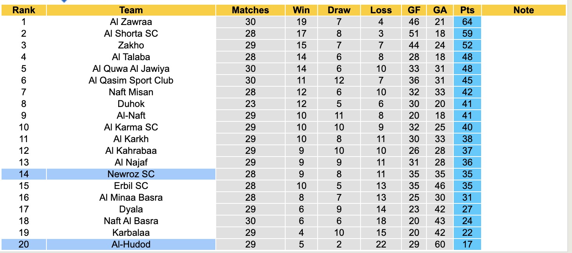Click the Rank column header
Viewport: 572px width, 253px height.
pos(24,10)
